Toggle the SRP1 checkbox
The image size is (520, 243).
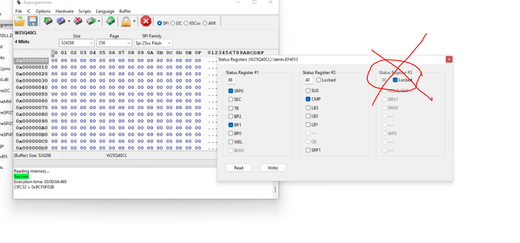pos(308,150)
